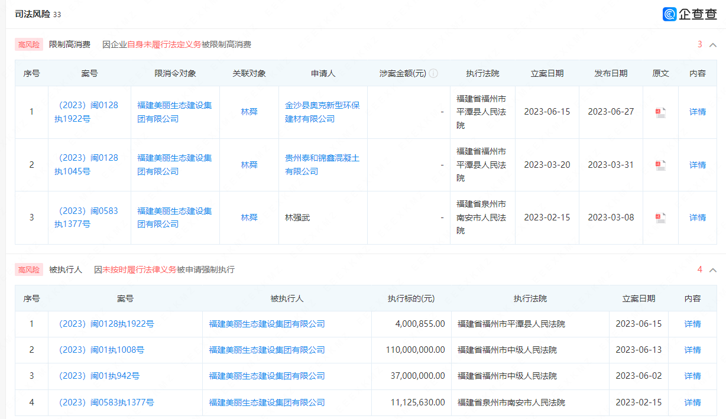The width and height of the screenshot is (726, 419).
Task: Select the 司法风险 section heading
Action: coord(33,14)
